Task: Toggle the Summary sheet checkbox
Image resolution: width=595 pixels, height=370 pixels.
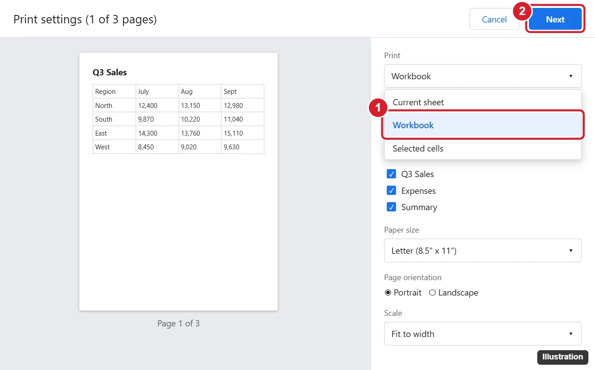Action: [391, 207]
